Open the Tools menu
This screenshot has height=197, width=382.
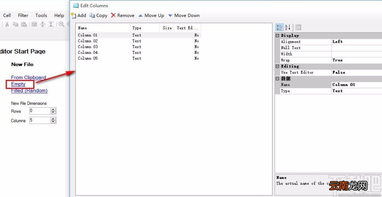click(x=41, y=15)
